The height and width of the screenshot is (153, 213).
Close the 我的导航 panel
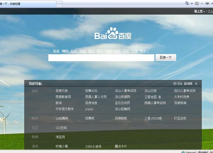196,84
